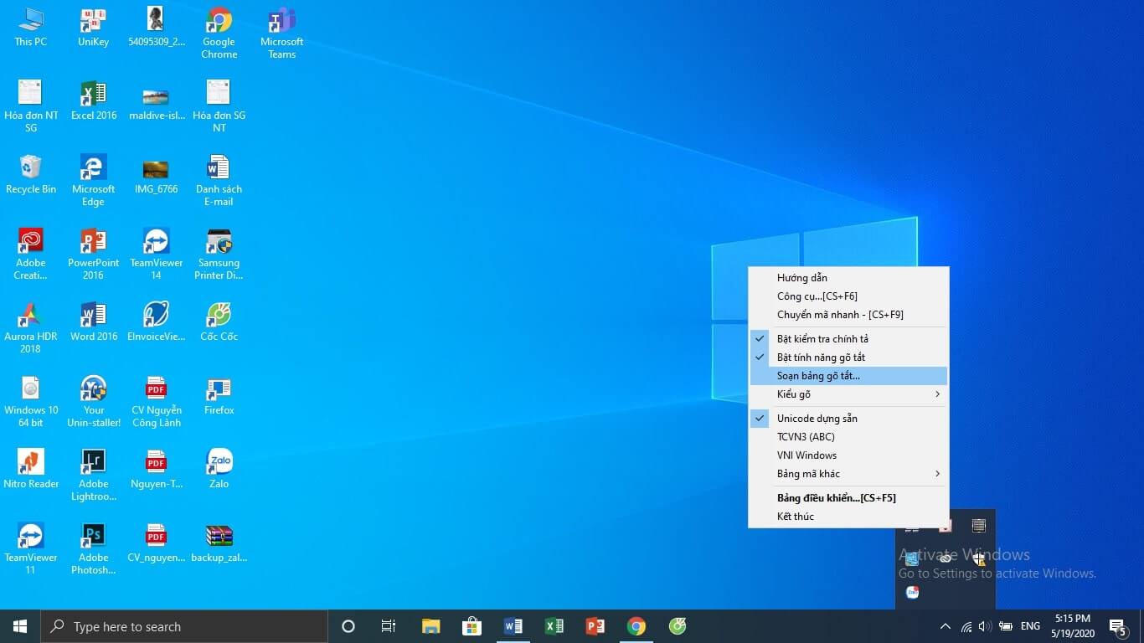This screenshot has height=643, width=1144.
Task: Select the IMG_6766 image thumbnail
Action: click(156, 175)
